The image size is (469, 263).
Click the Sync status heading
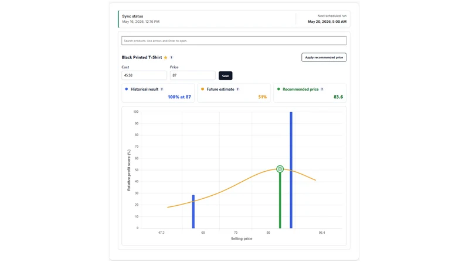point(132,16)
